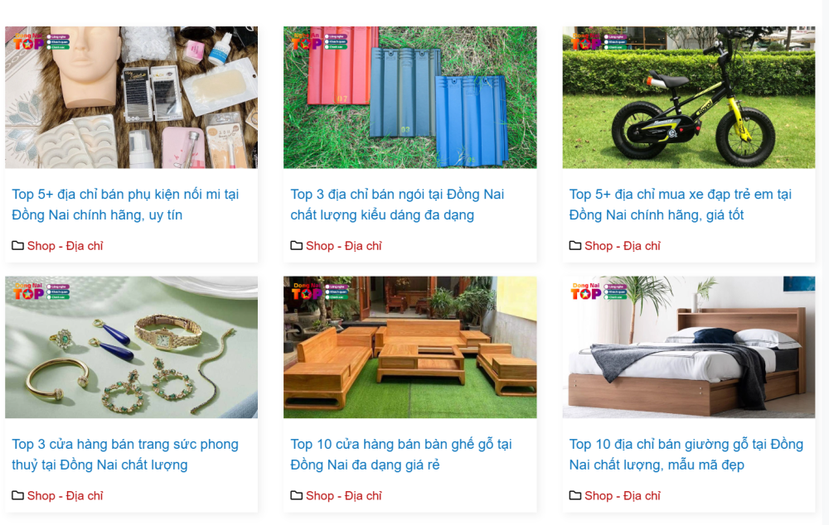
Task: Click the gold jewelry and watch thumbnail
Action: tap(132, 347)
